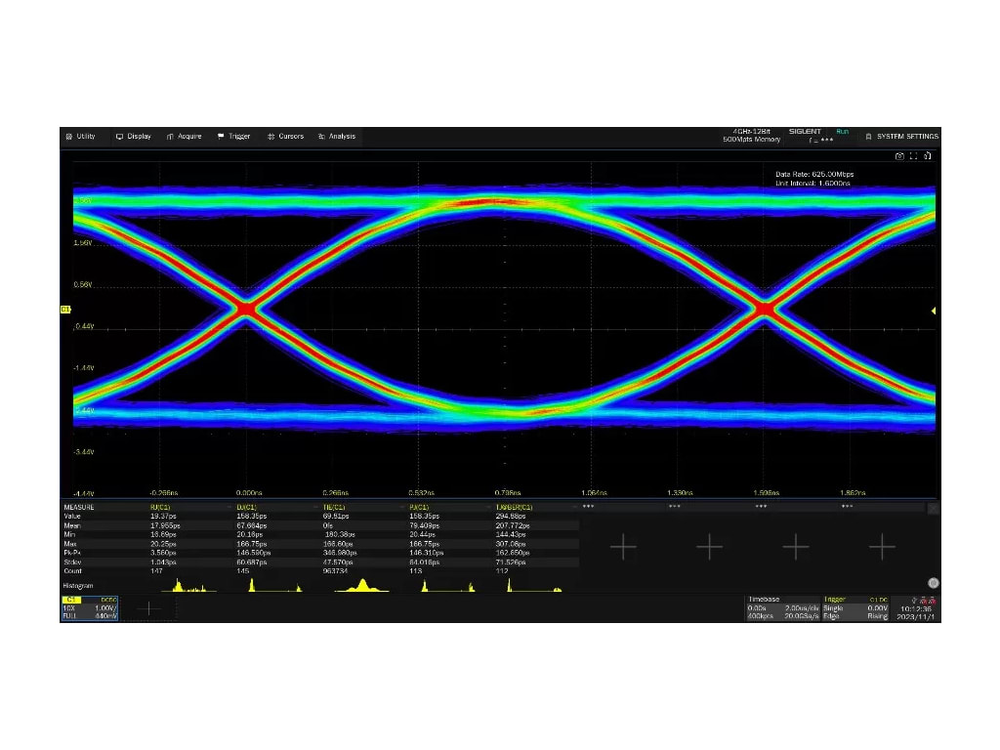Click the Trigger flag icon in the toolbar
This screenshot has height=750, width=1000.
click(221, 136)
